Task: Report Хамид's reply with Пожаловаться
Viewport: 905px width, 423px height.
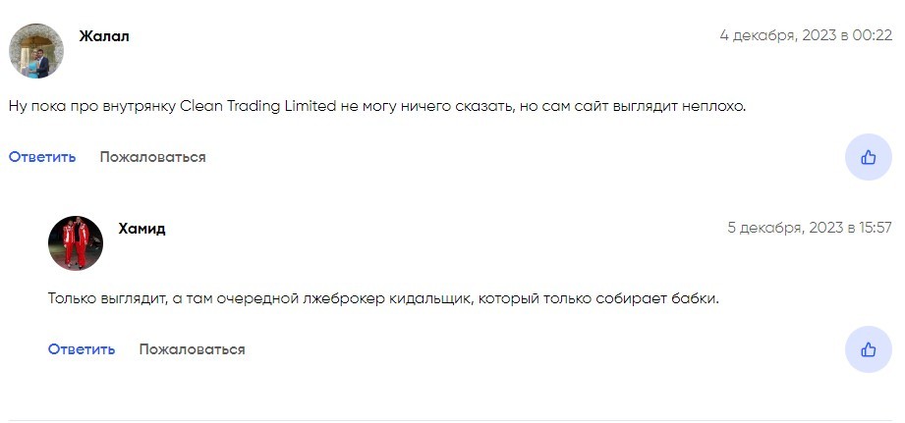Action: pyautogui.click(x=193, y=349)
